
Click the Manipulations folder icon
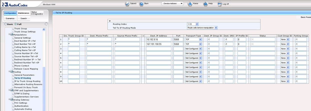[11, 35]
